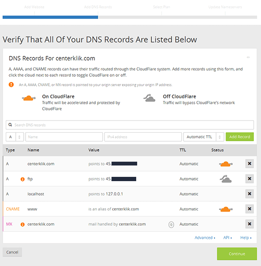Click the warning icon on MX row
The image size is (261, 266).
(x=22, y=224)
